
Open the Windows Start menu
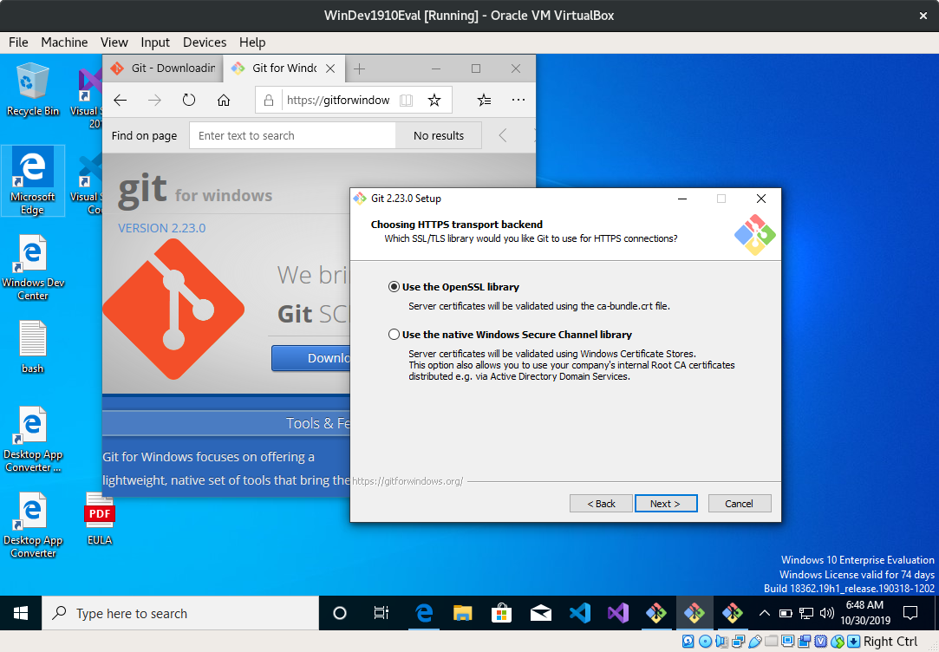[21, 613]
